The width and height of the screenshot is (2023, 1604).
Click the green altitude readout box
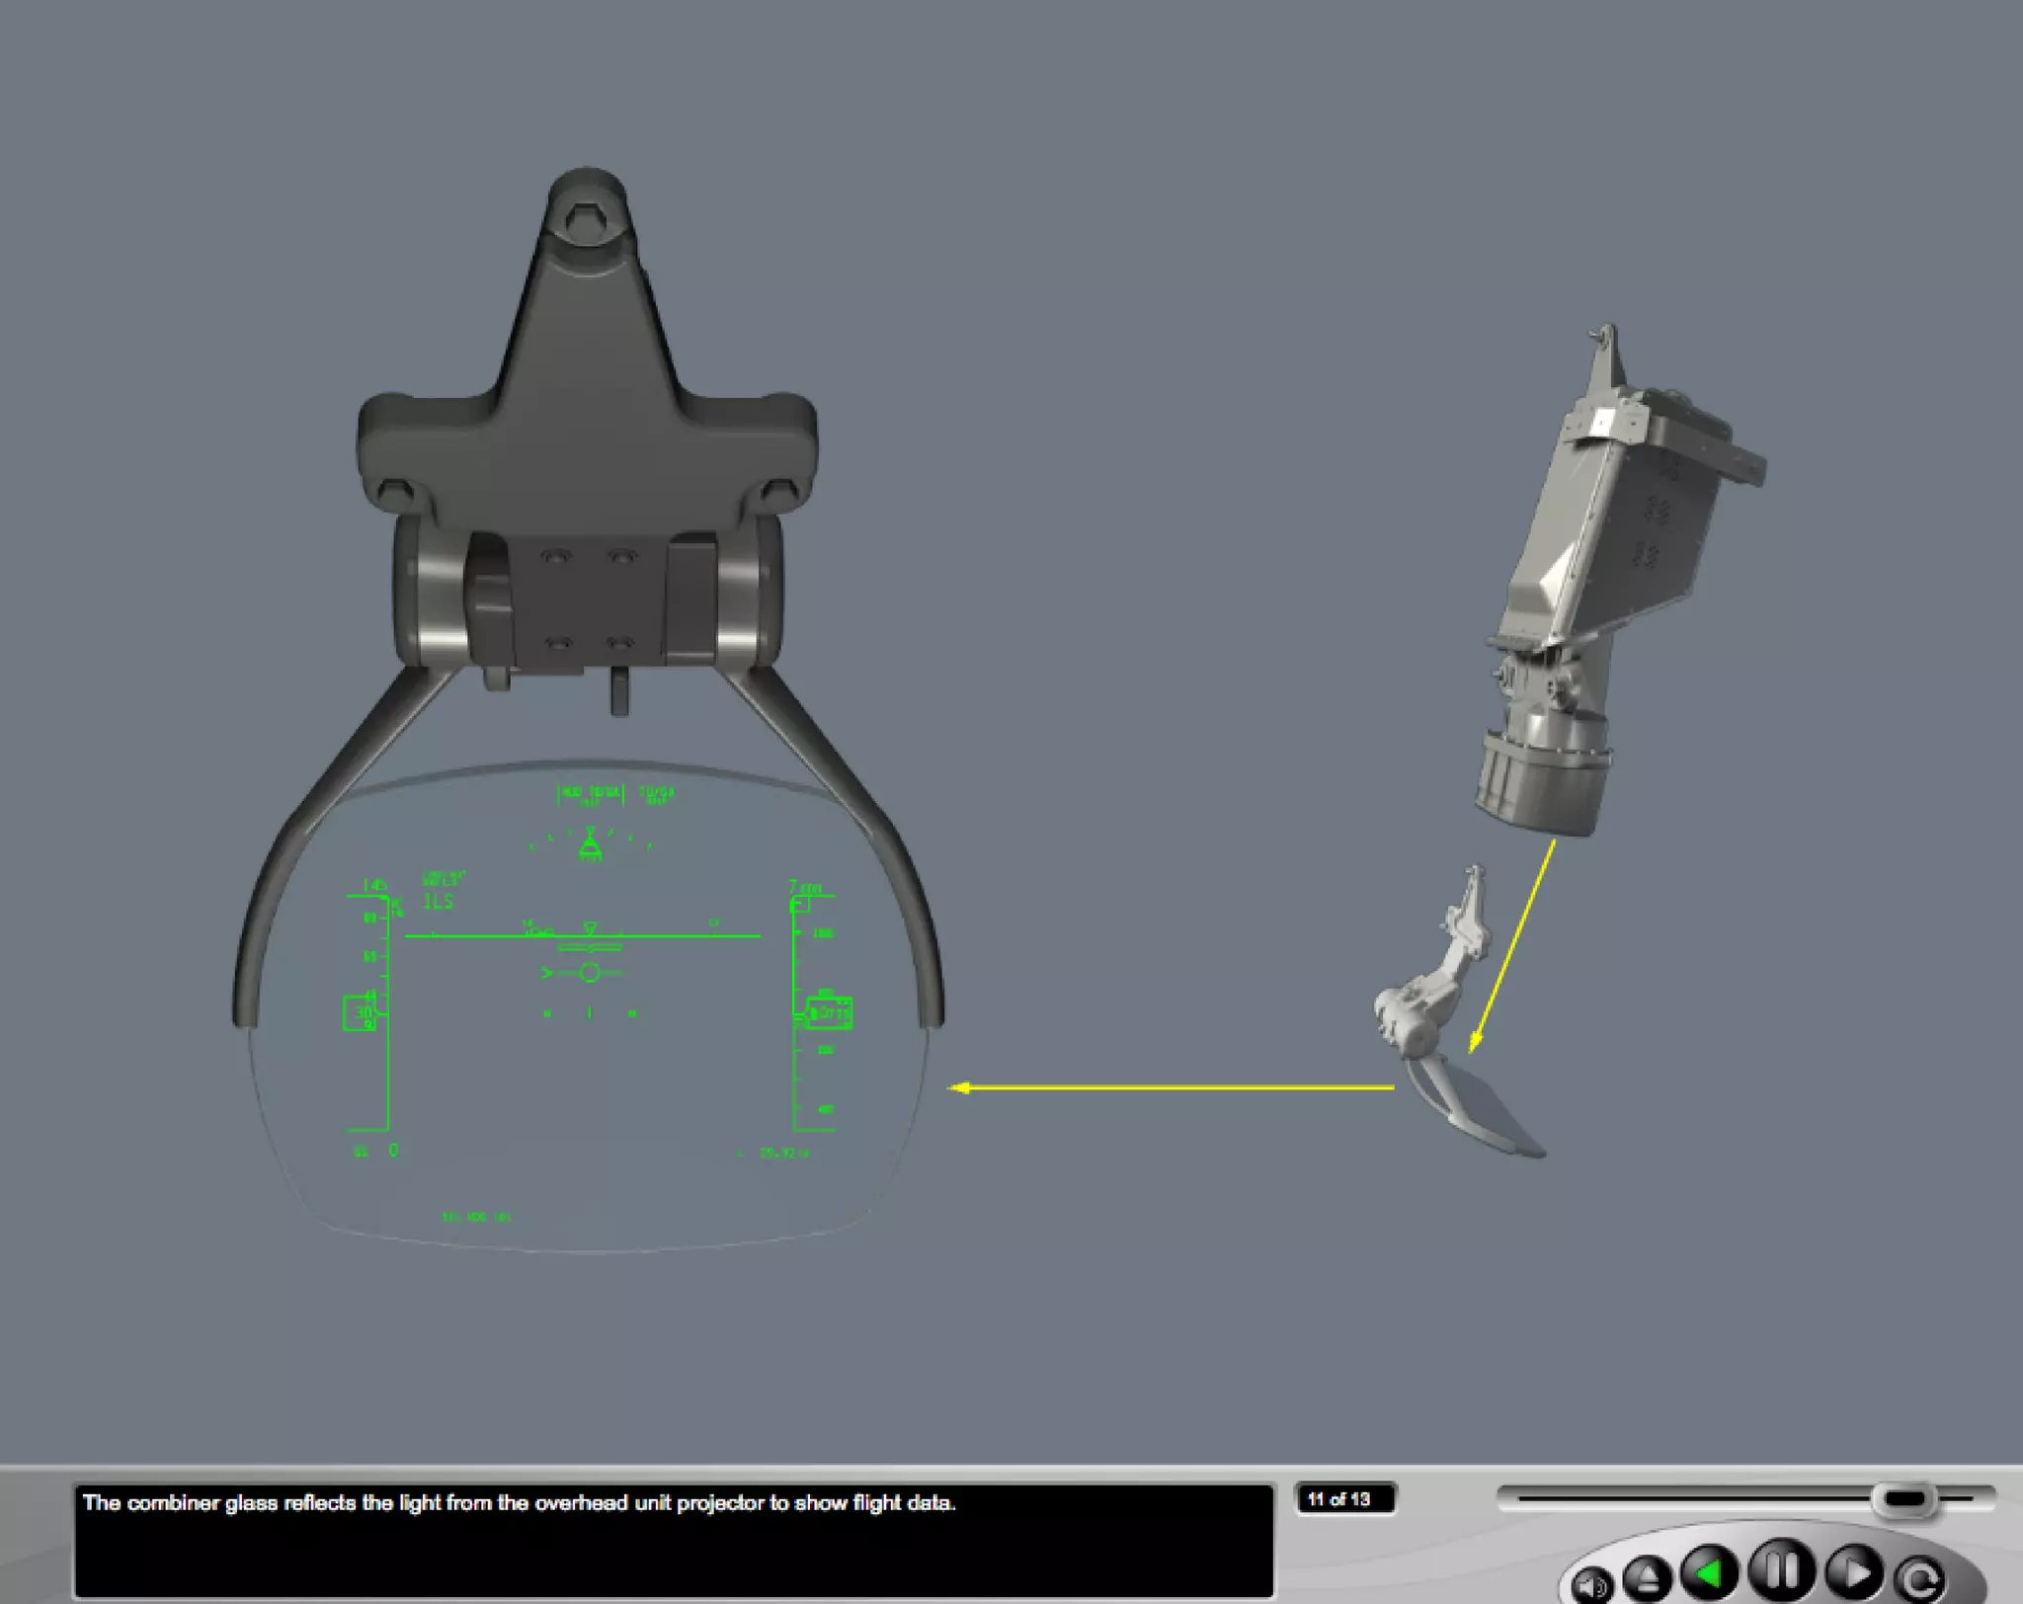829,1012
